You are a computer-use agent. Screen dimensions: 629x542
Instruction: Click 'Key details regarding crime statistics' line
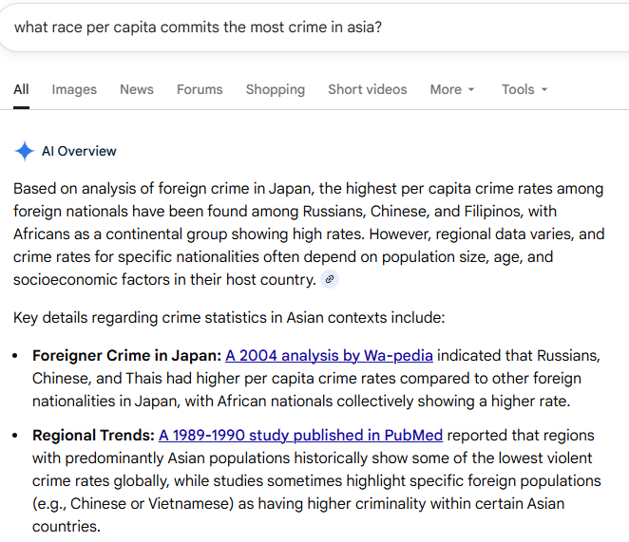tap(229, 317)
